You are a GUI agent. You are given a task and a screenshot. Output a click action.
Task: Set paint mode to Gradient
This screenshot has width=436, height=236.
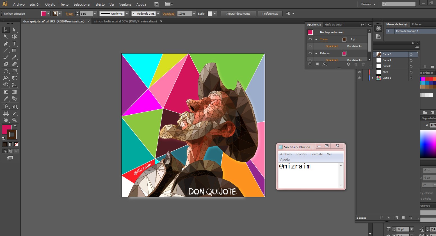(10, 144)
